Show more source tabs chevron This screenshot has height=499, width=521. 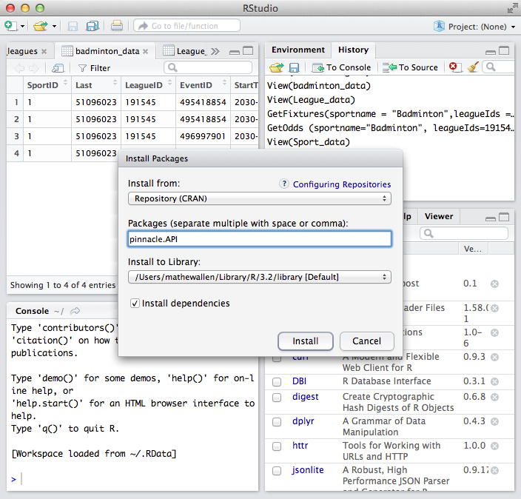pyautogui.click(x=215, y=51)
